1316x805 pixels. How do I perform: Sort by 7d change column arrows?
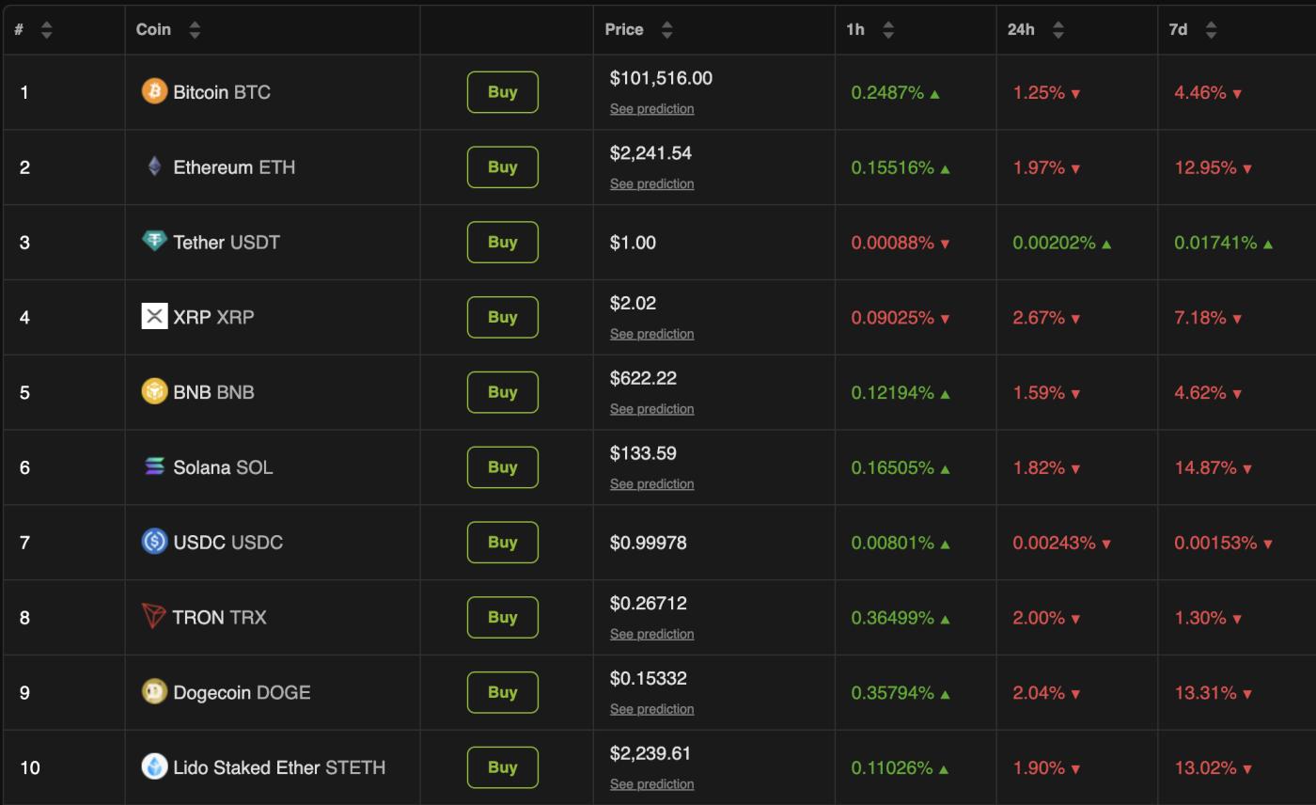tap(1211, 30)
